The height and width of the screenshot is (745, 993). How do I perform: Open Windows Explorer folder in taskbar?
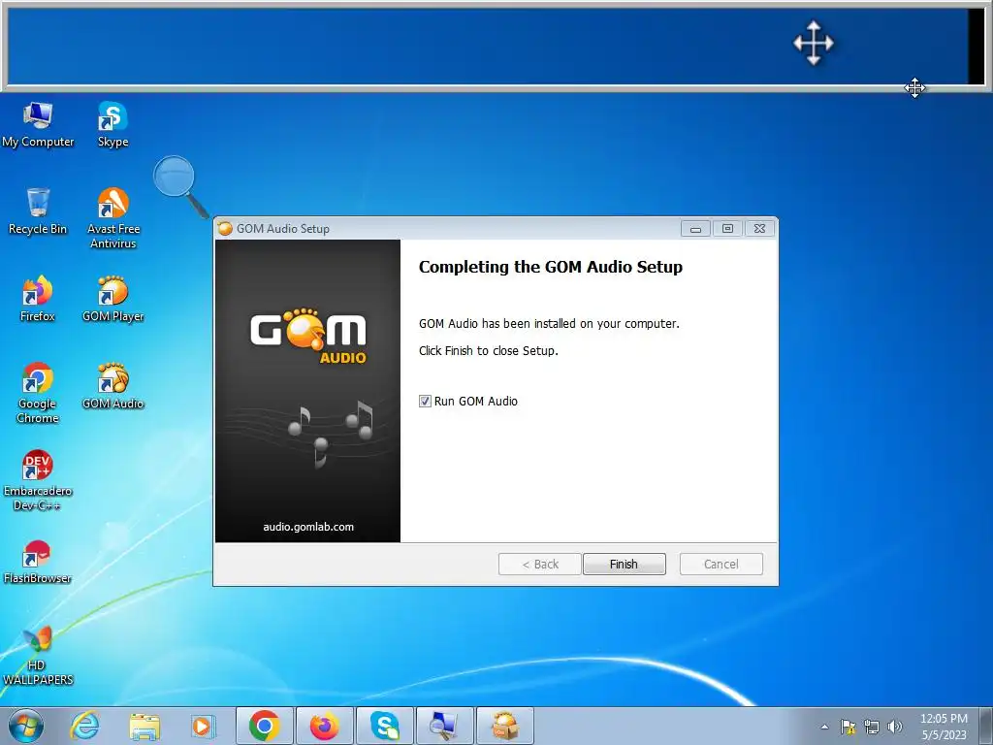pos(144,726)
